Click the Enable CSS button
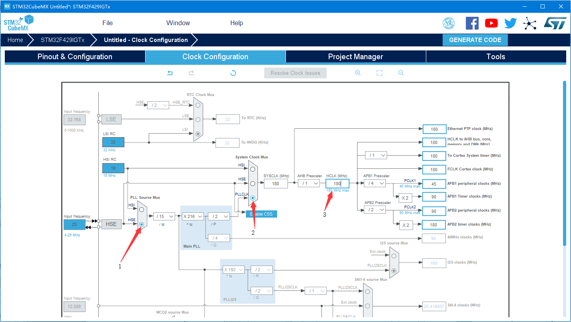571x322 pixels. [x=262, y=214]
